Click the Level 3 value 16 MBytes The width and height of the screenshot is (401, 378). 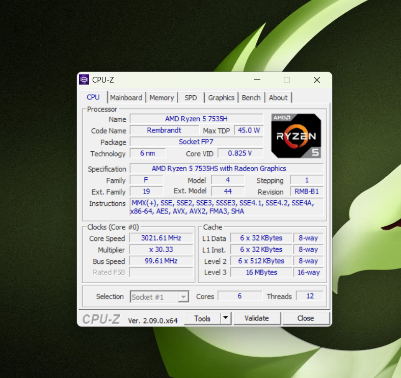click(261, 272)
